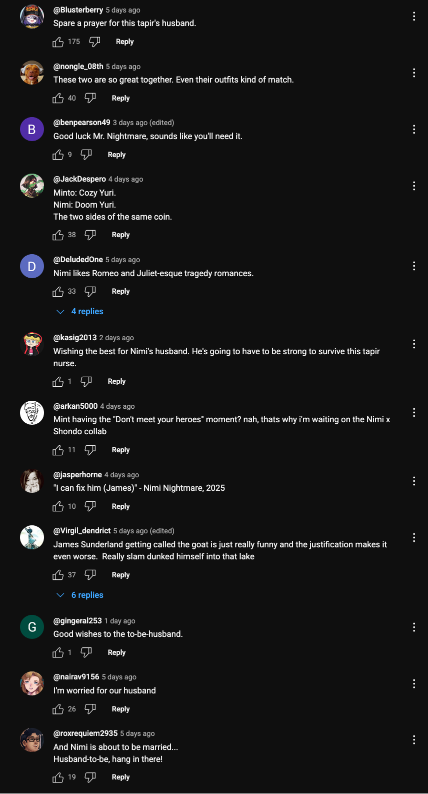
Task: Click @Virgil_dendrict's profile avatar
Action: (x=32, y=537)
